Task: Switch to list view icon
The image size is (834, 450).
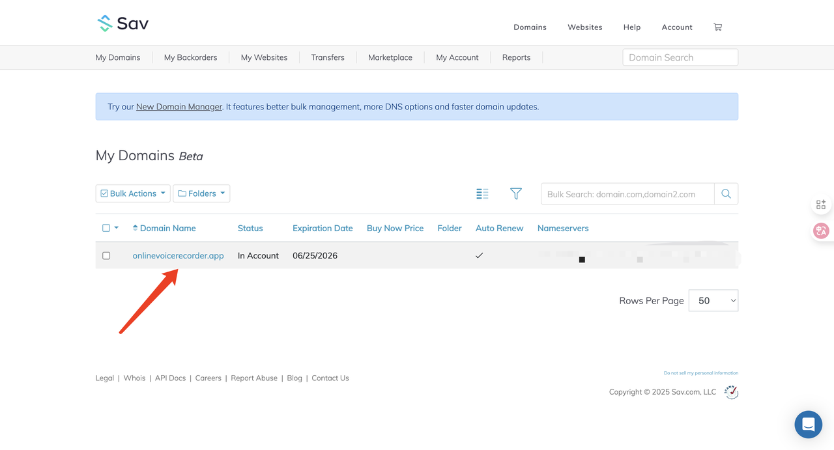Action: tap(482, 193)
